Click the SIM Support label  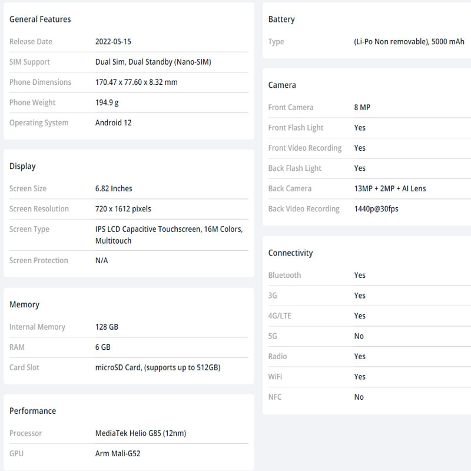(x=29, y=62)
